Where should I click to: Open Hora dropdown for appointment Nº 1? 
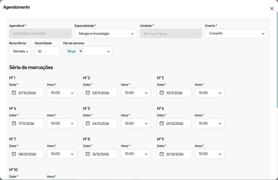coord(62,93)
